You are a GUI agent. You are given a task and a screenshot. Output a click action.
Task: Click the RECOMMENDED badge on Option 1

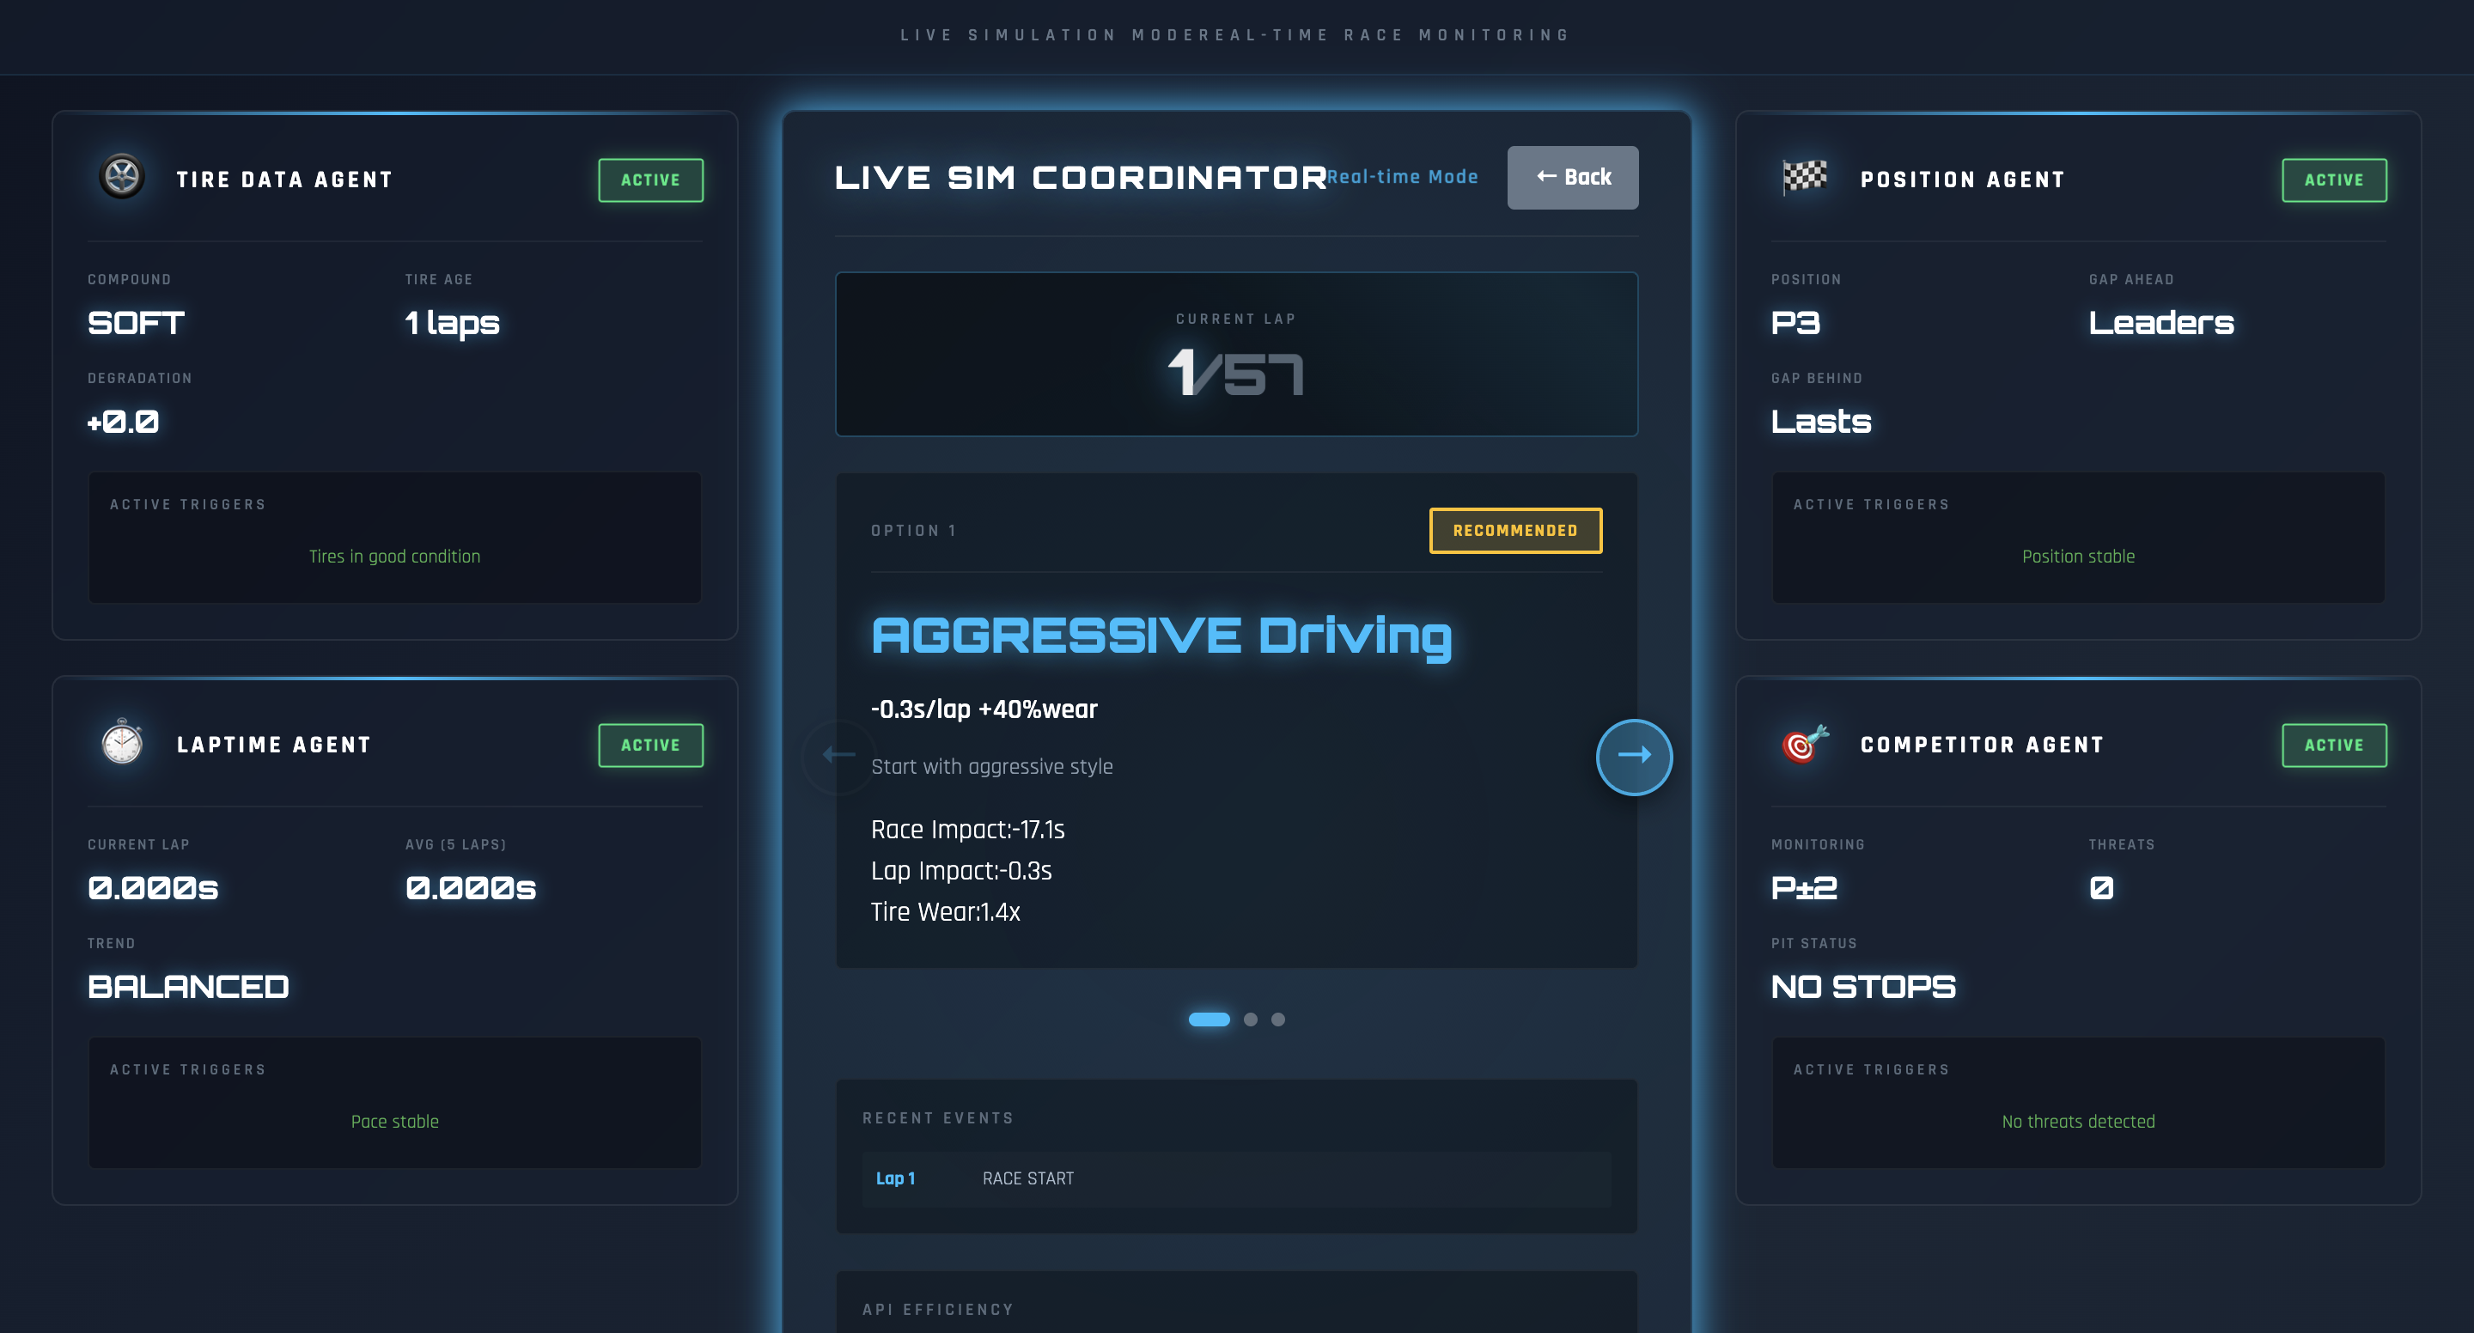pyautogui.click(x=1514, y=530)
